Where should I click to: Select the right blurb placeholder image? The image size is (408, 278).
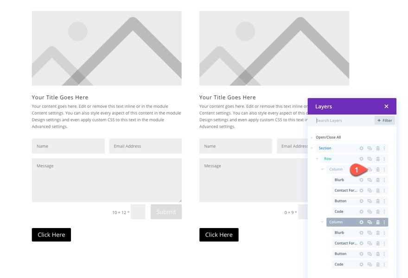coord(274,48)
